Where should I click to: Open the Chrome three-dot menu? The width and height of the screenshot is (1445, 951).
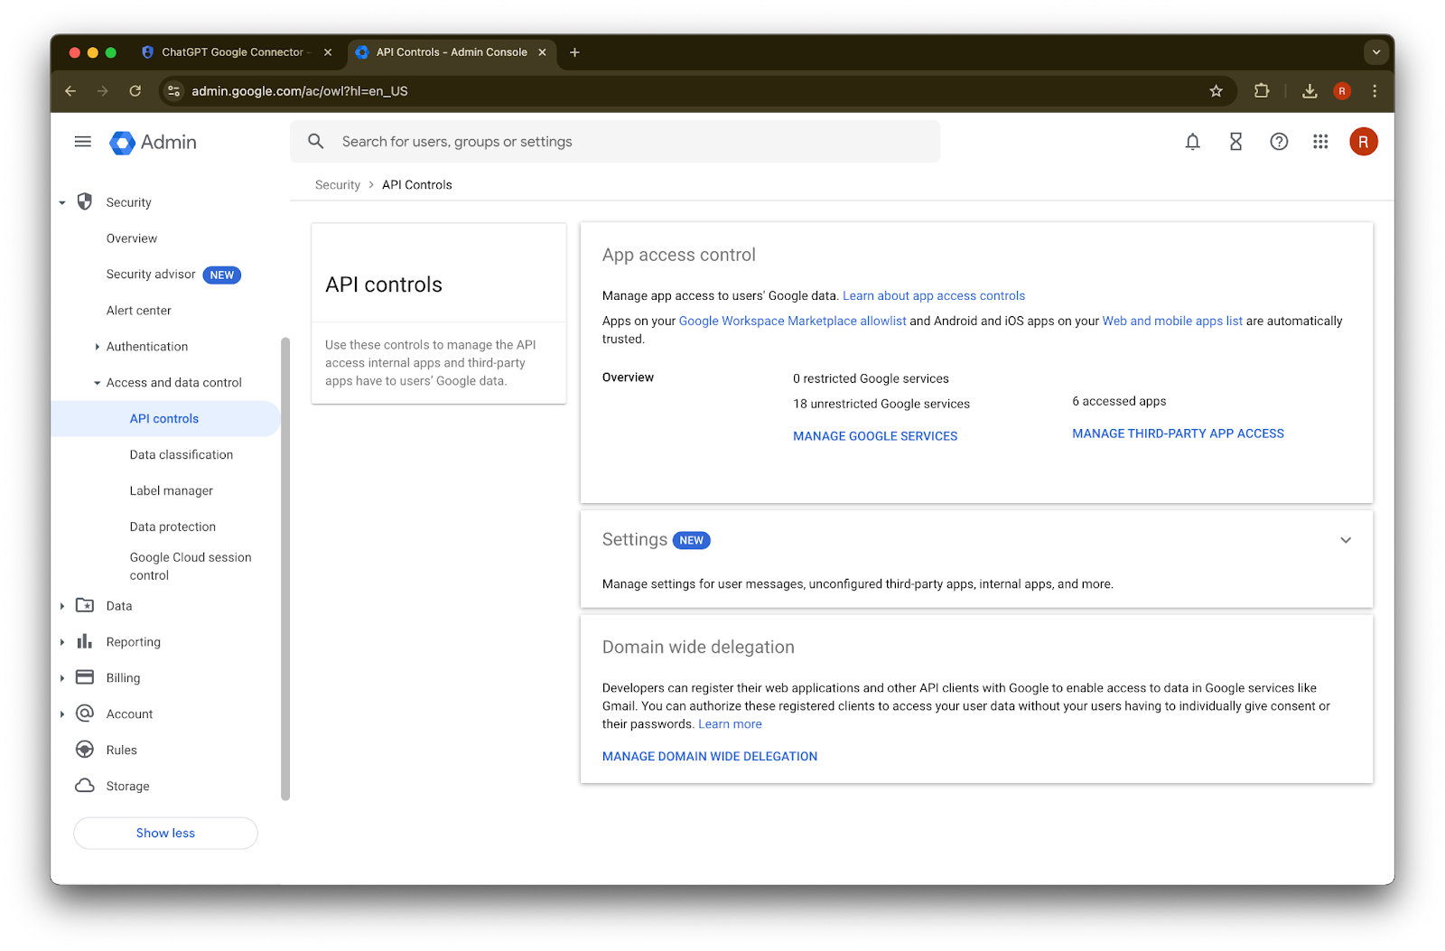(x=1375, y=91)
